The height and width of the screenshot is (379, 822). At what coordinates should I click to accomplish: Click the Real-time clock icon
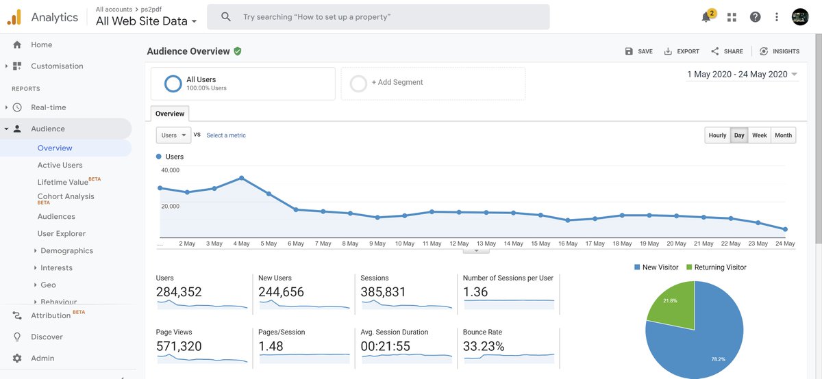click(17, 107)
